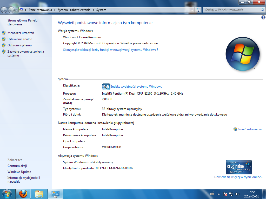Expand arrow before Panel sterowania breadcrumb
The width and height of the screenshot is (266, 199).
pos(26,10)
